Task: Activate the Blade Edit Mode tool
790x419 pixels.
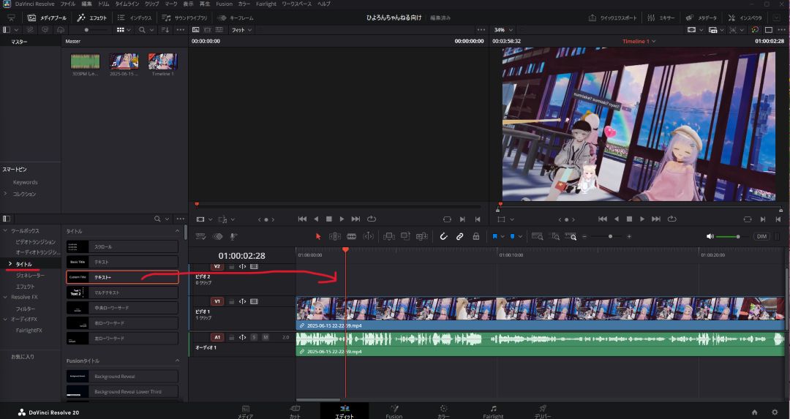Action: click(x=351, y=236)
